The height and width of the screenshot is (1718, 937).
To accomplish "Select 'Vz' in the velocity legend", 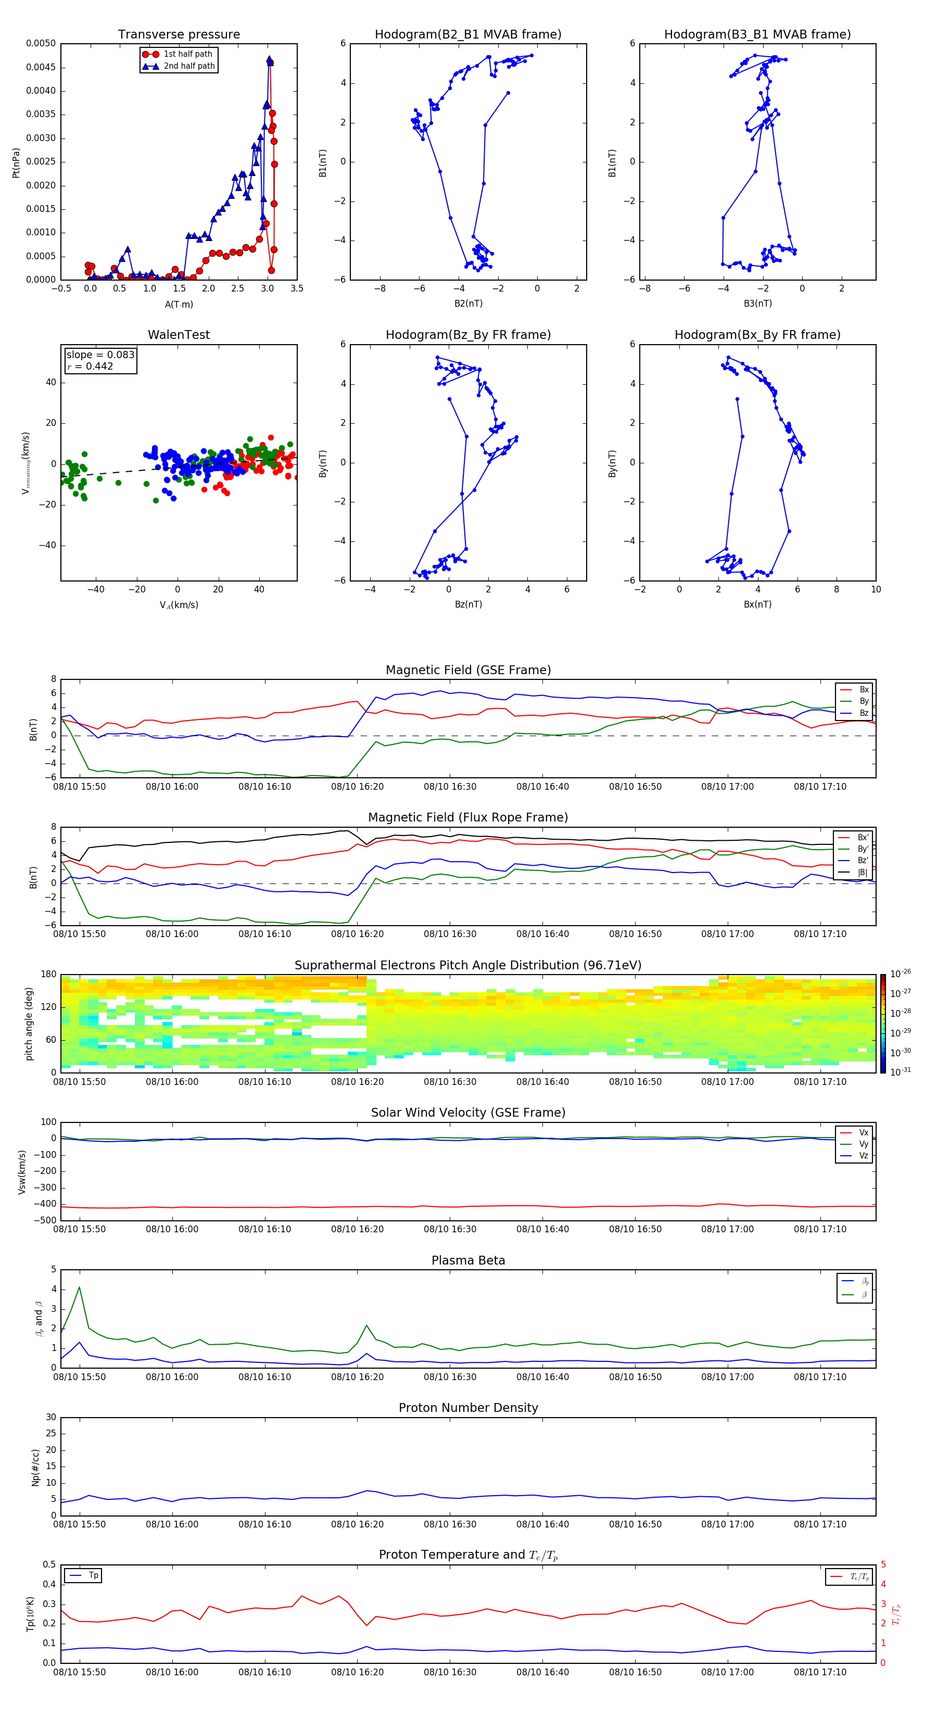I will [854, 1156].
